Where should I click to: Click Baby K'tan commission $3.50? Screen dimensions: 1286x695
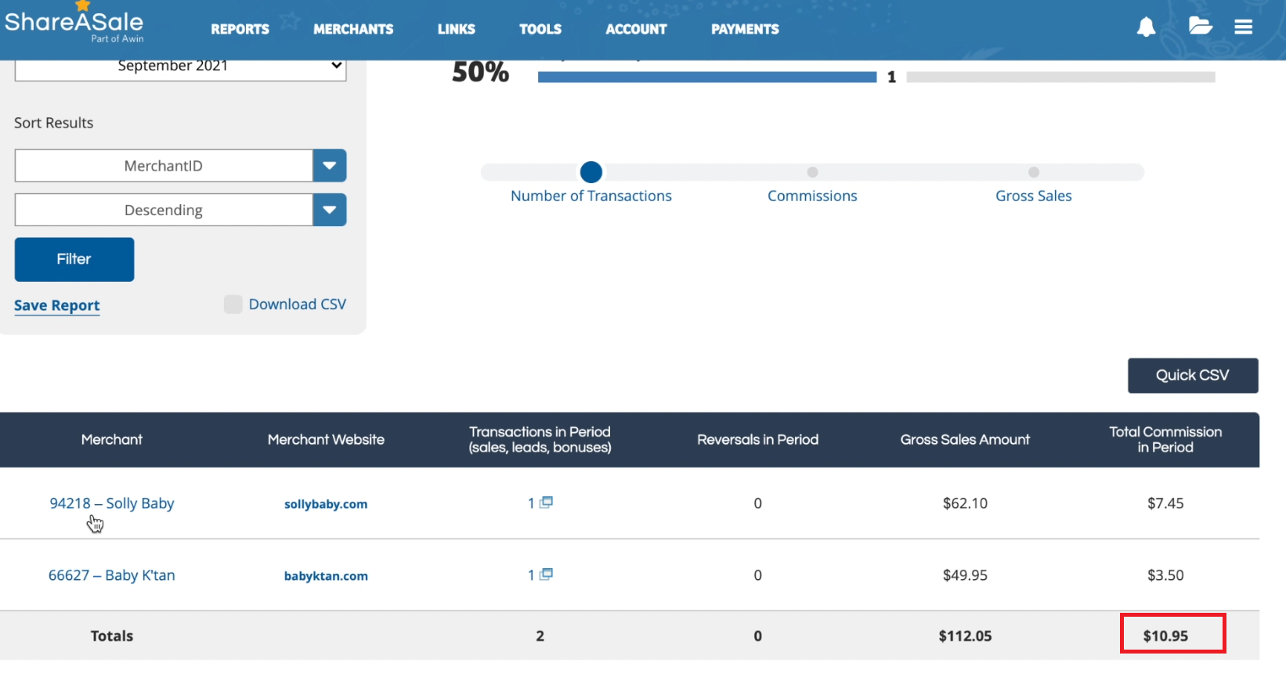(x=1165, y=575)
